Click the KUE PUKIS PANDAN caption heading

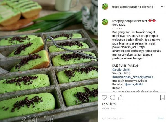point(126,66)
